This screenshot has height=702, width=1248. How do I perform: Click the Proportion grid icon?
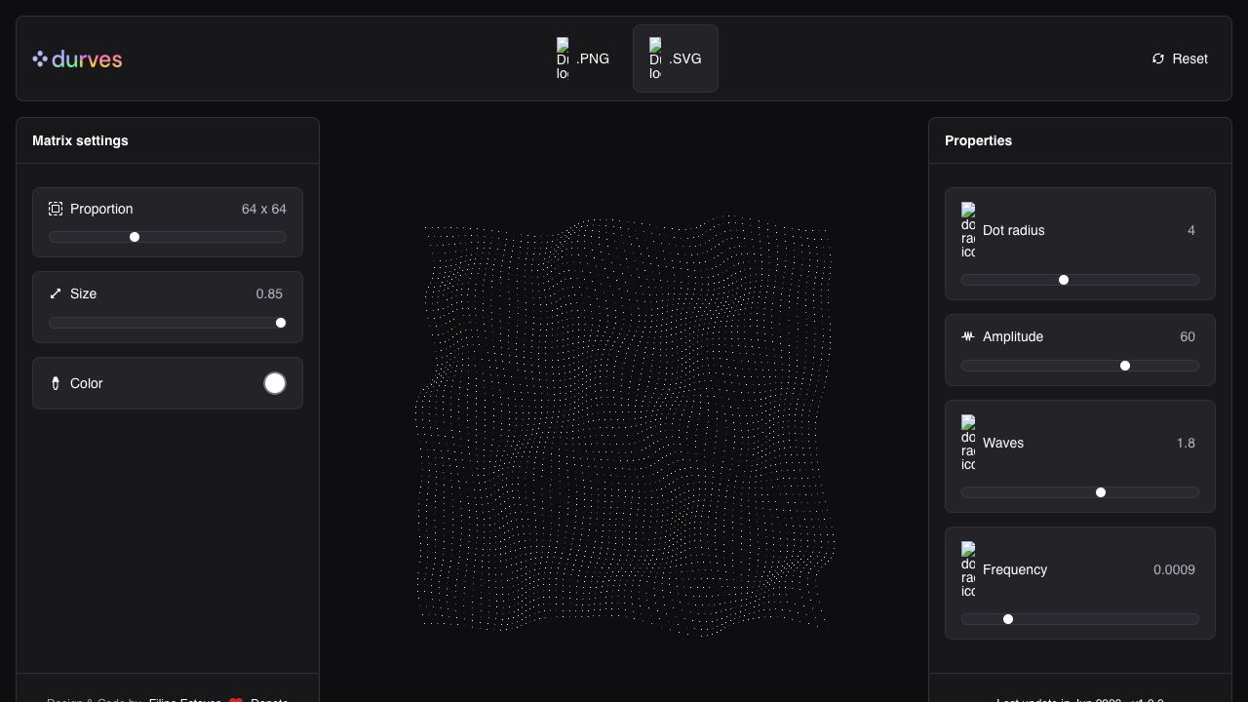click(56, 209)
